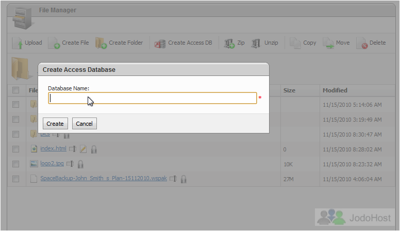
Task: Click the Delete toolbar icon
Action: coord(362,43)
